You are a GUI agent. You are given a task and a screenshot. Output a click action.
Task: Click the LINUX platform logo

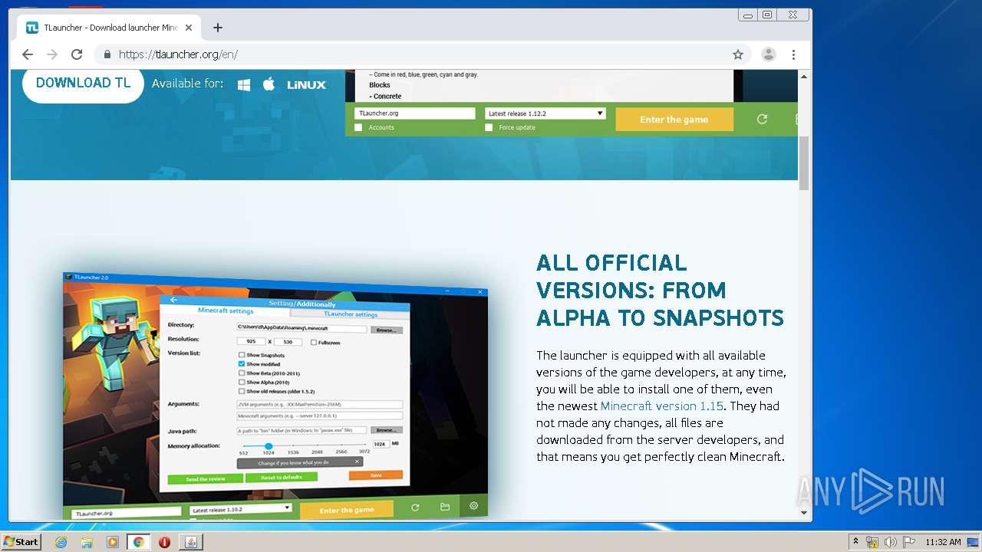click(x=306, y=84)
